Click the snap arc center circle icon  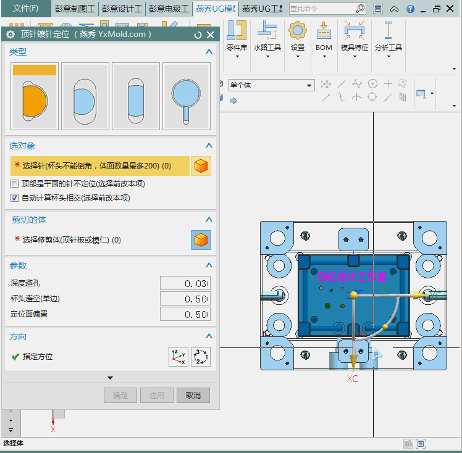pyautogui.click(x=372, y=84)
